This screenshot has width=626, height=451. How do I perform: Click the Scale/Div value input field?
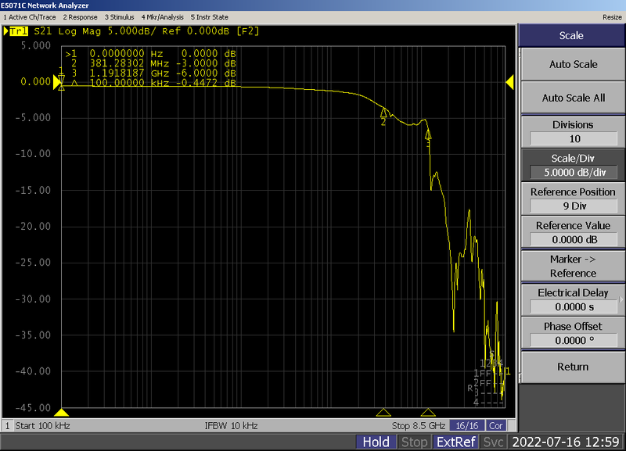pyautogui.click(x=574, y=172)
